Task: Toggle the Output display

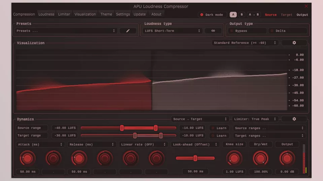Action: 302,15
